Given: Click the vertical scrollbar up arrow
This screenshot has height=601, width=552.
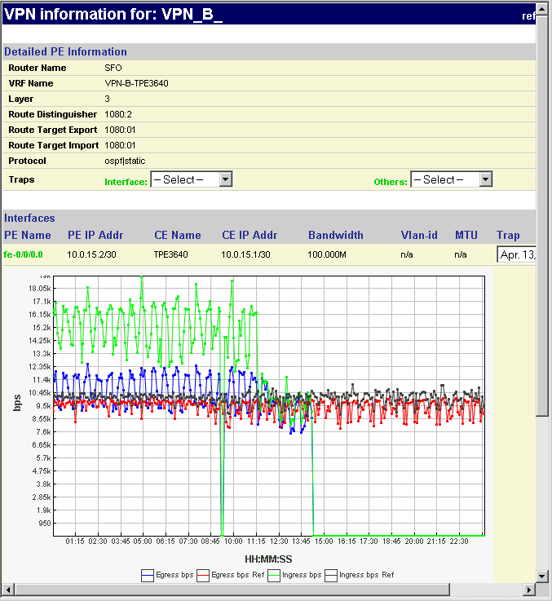Looking at the screenshot, I should point(543,7).
